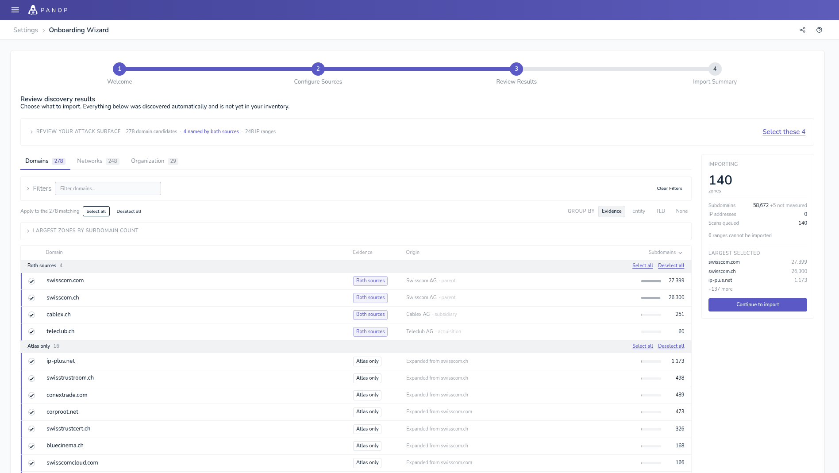Click Teleclub AG origin text
This screenshot has height=473, width=839.
[419, 331]
